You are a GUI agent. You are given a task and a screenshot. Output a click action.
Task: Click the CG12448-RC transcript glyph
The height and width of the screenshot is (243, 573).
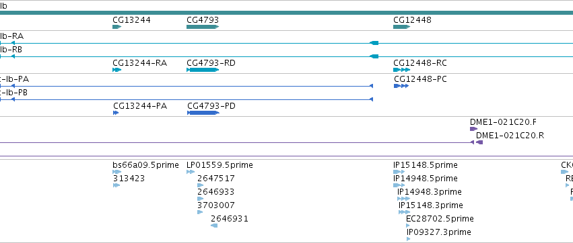(x=401, y=70)
